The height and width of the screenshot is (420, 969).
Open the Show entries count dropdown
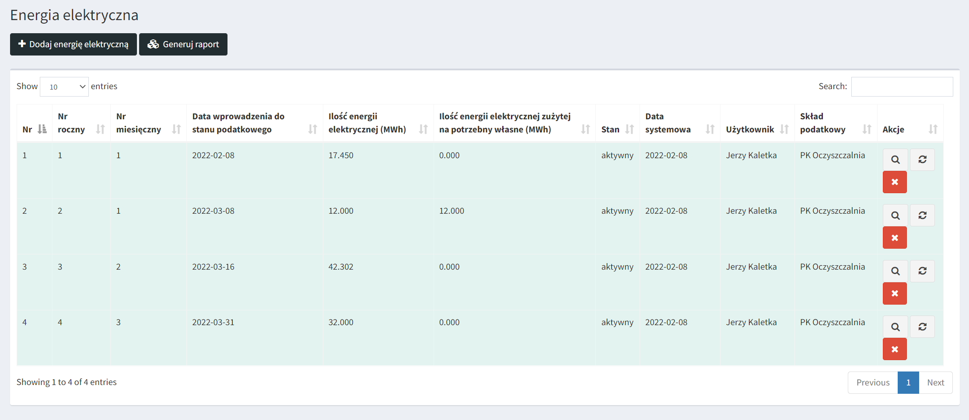coord(64,87)
